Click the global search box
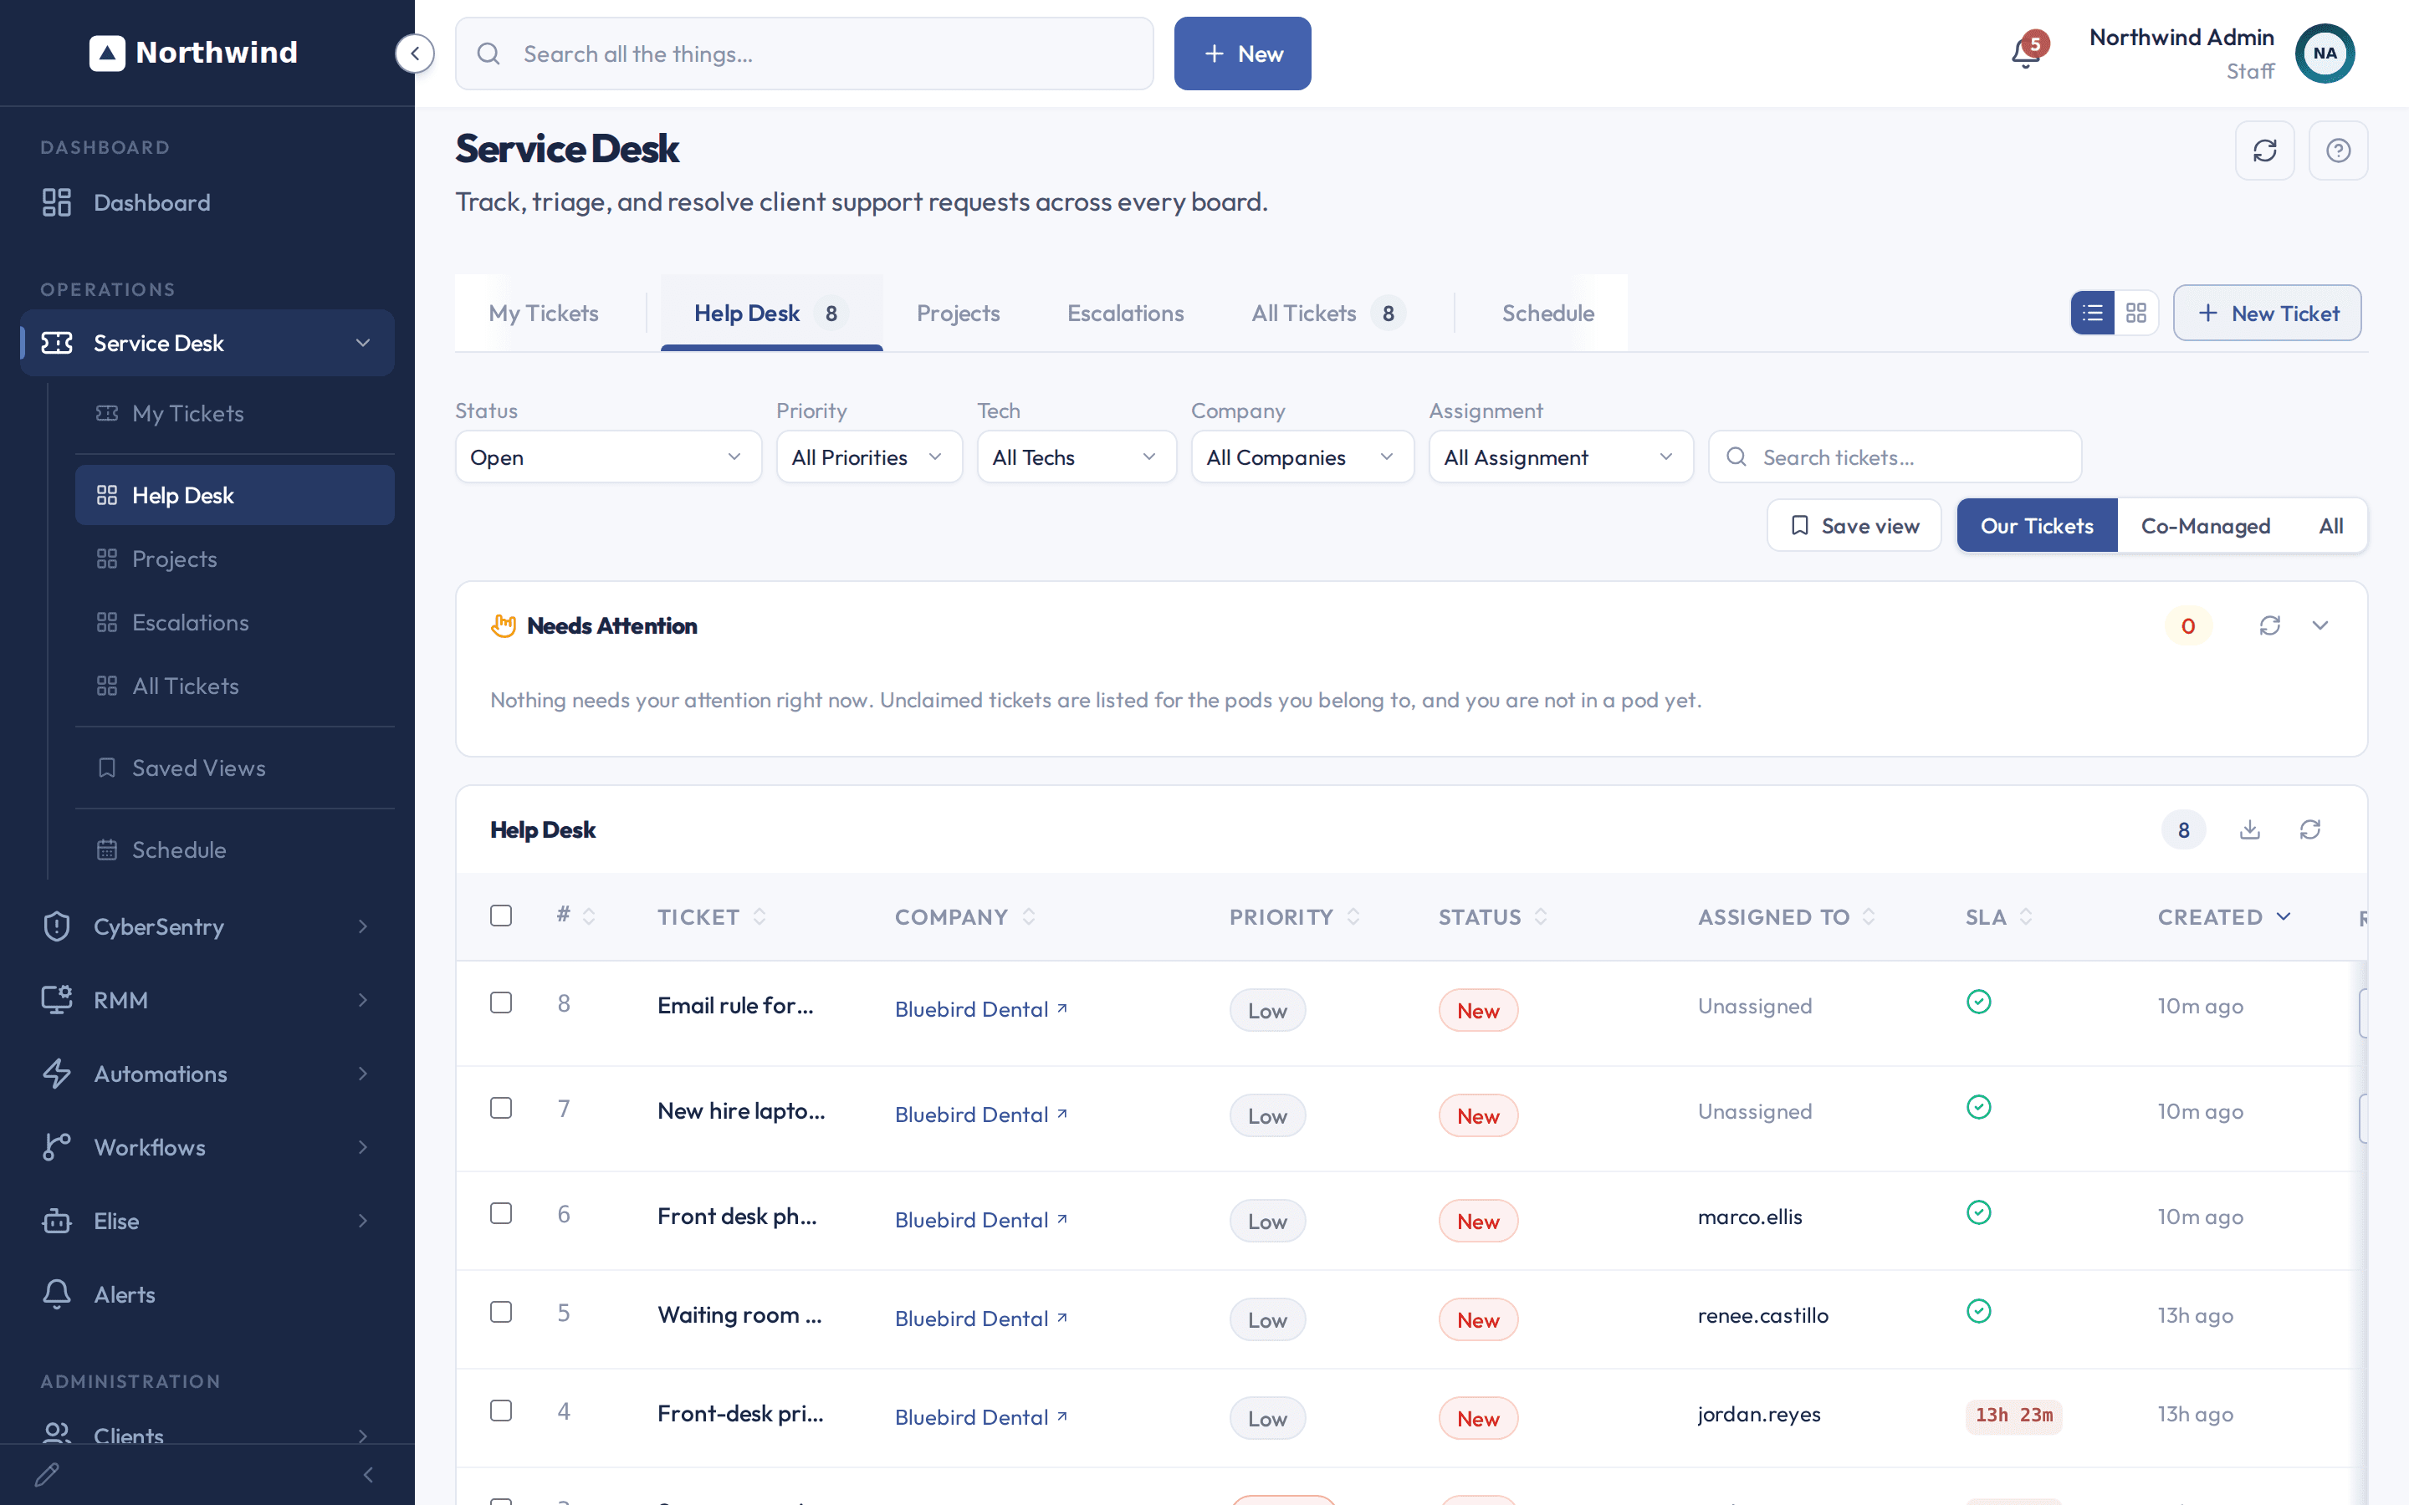 coord(805,54)
